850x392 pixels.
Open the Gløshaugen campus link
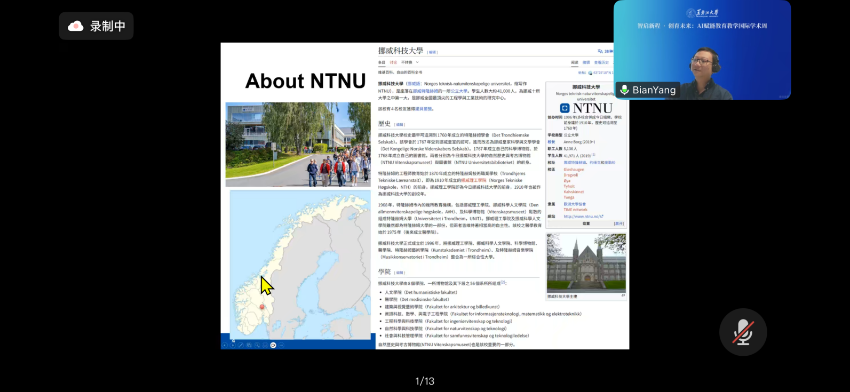(x=574, y=170)
